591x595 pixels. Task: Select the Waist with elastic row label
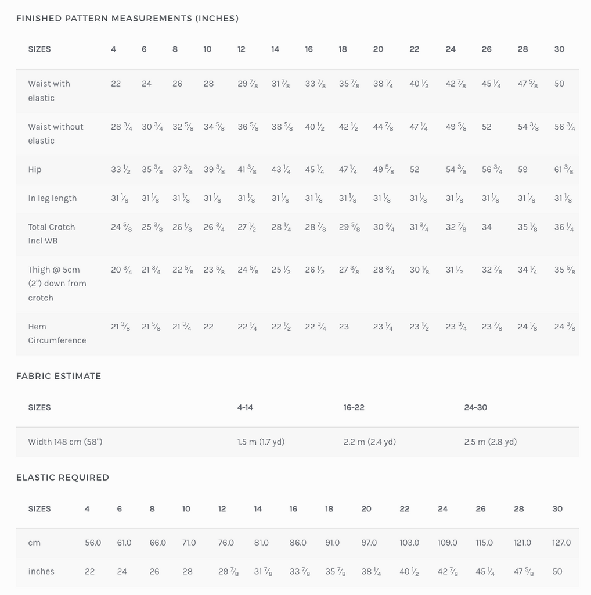(49, 91)
